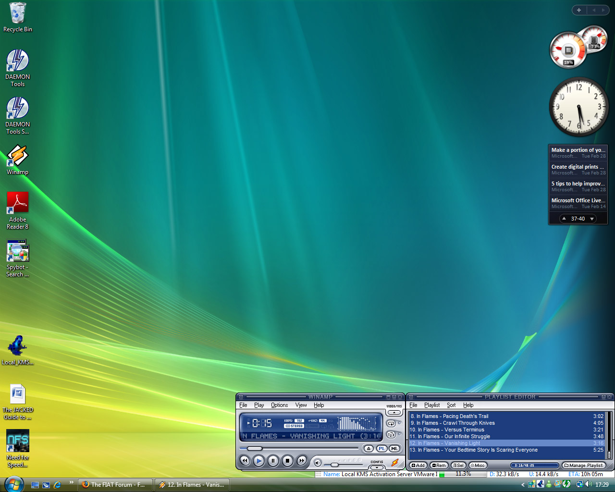
Task: Click the Winamp lightning bolt logo
Action: point(395,463)
